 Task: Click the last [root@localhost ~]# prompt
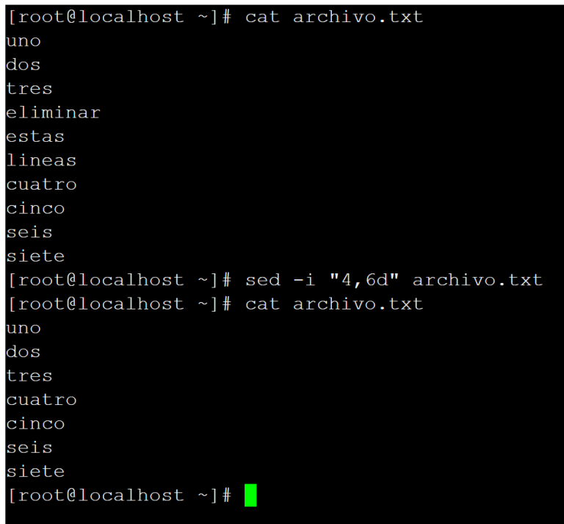click(x=120, y=495)
